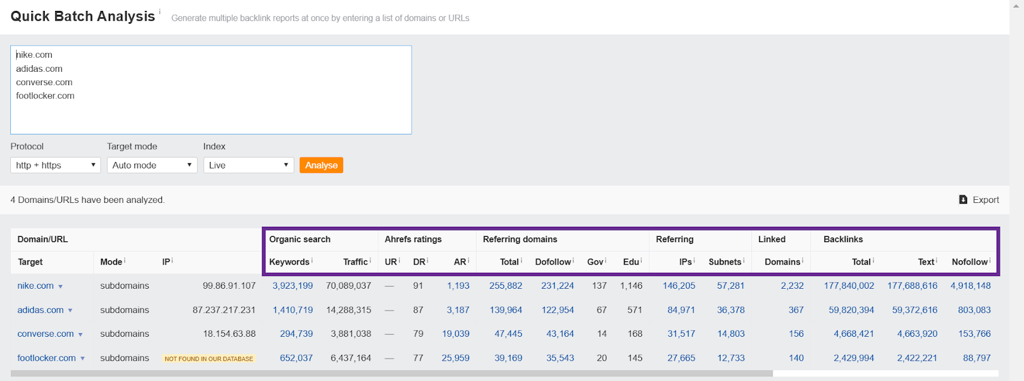
Task: Open nike.com referring IPs 146,205
Action: [679, 286]
